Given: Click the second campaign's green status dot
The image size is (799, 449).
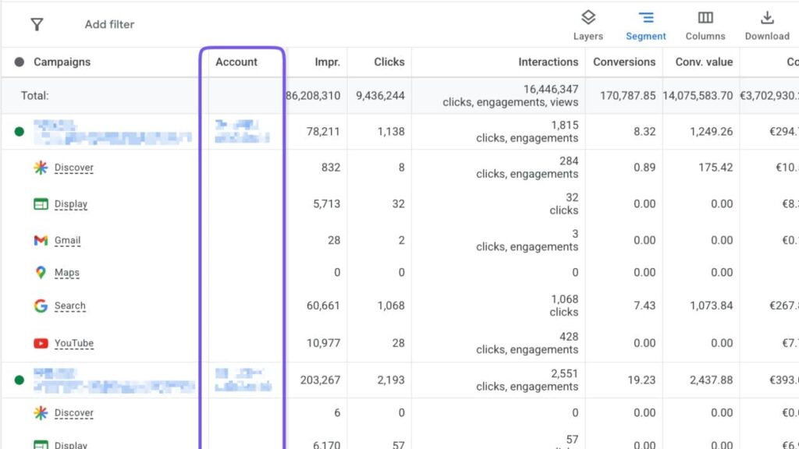Looking at the screenshot, I should click(20, 380).
